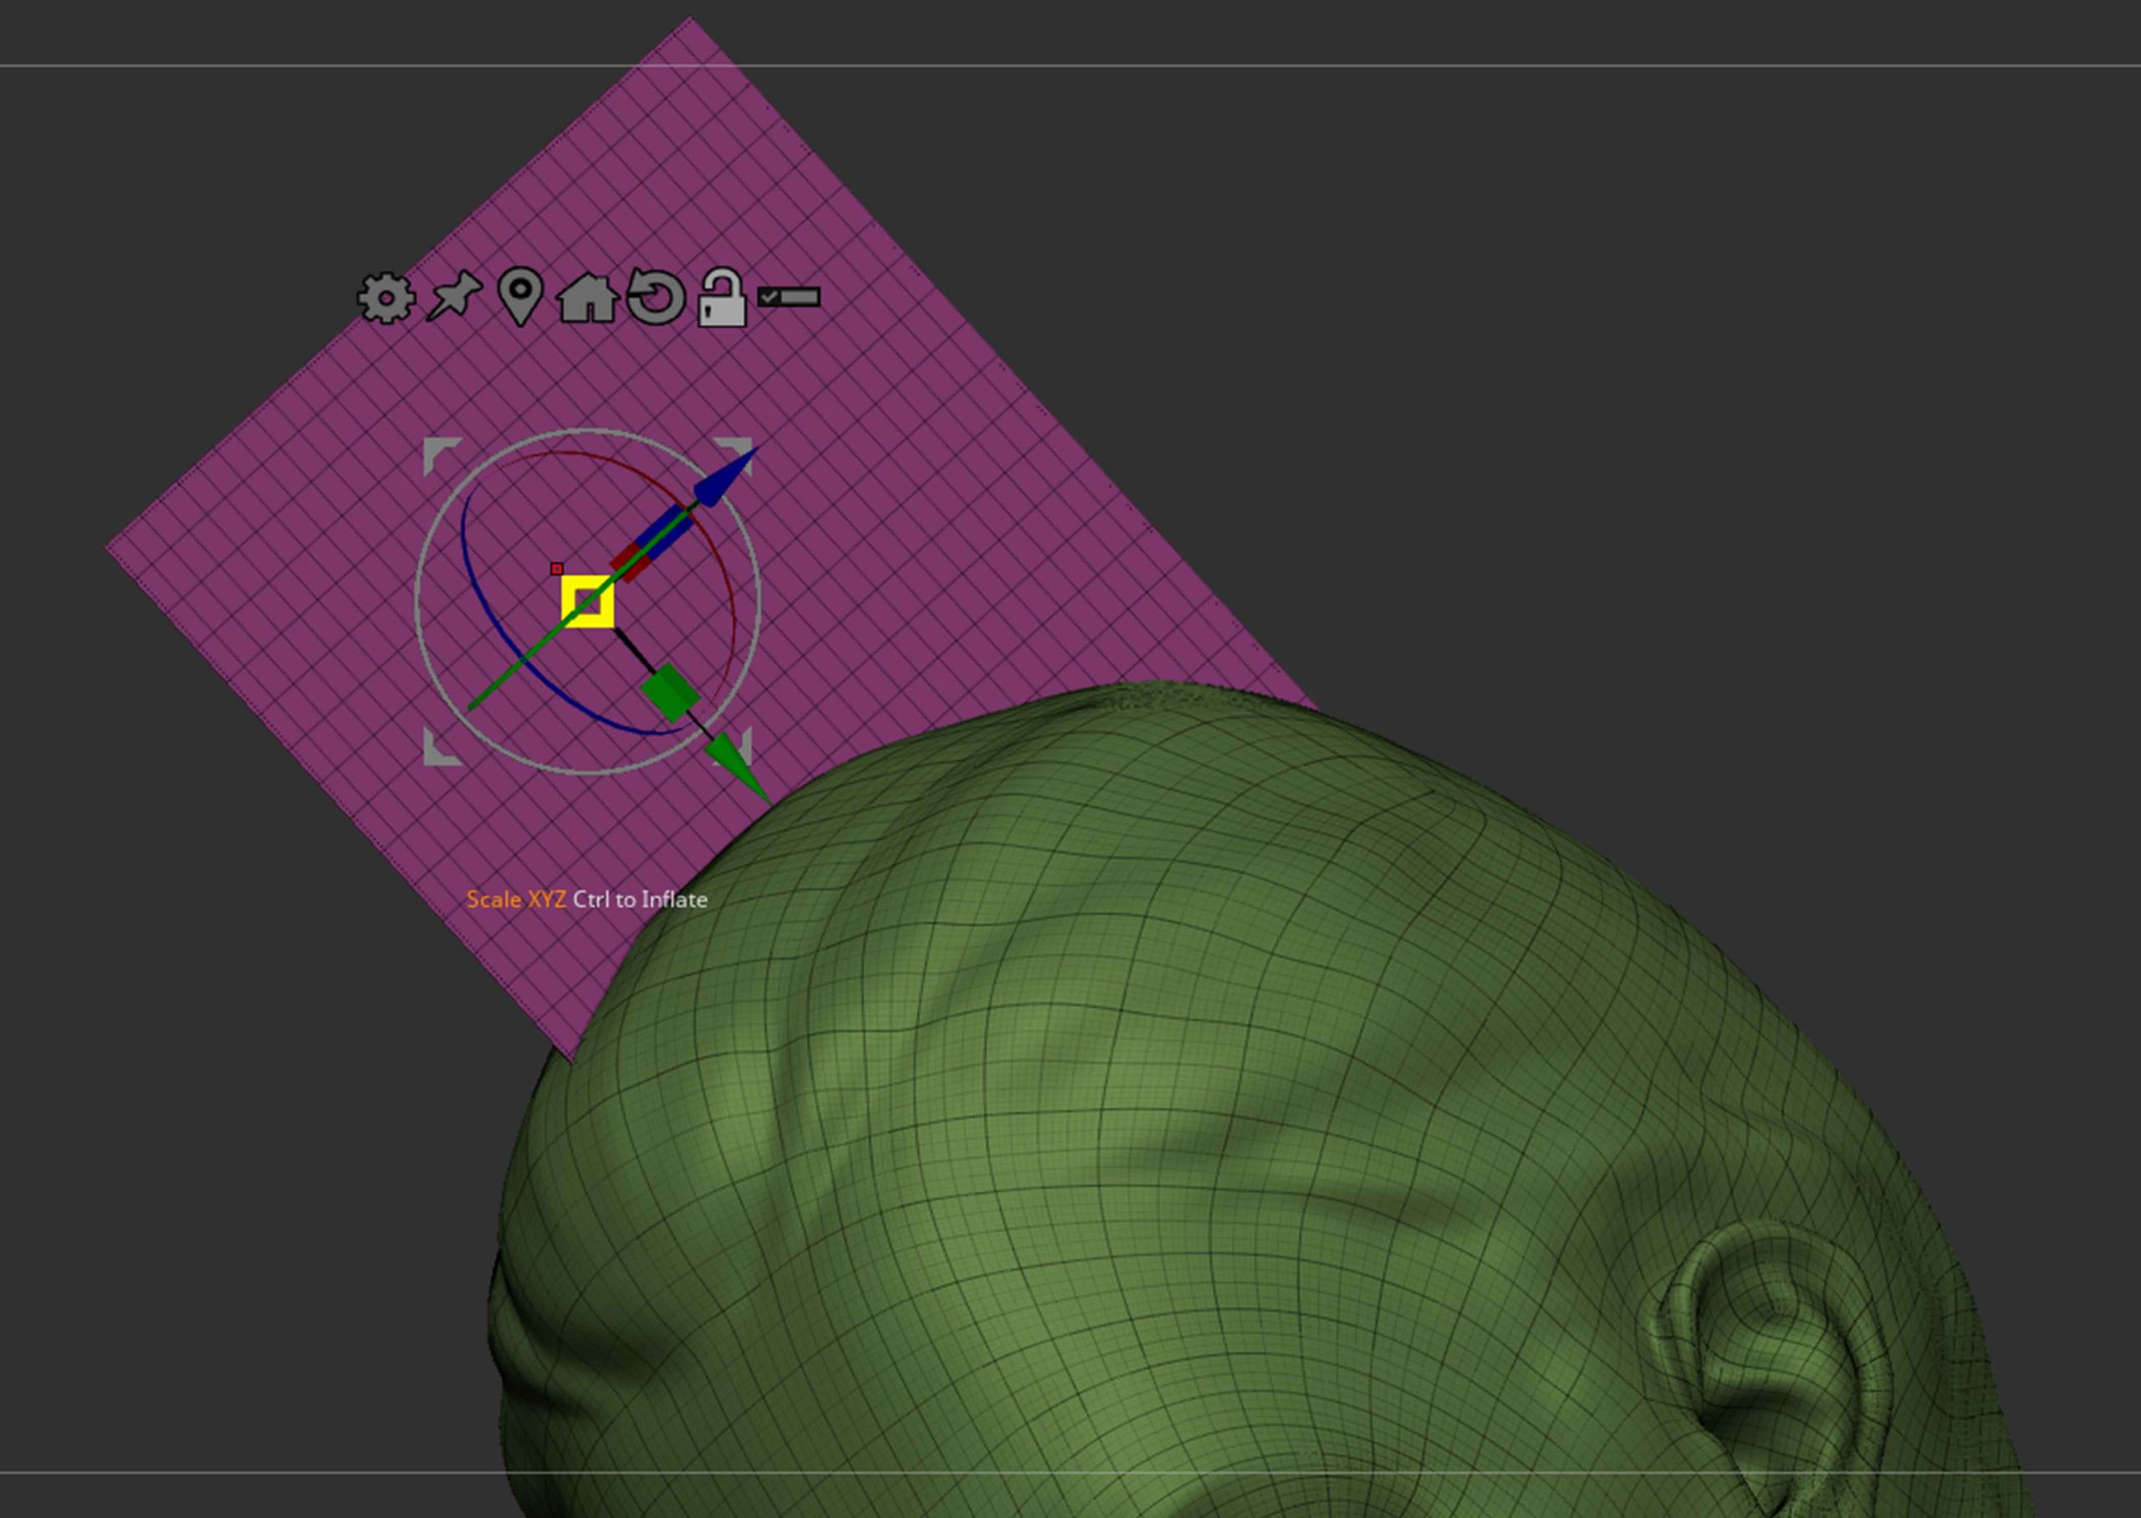
Task: Click the gray outer view rotation ring
Action: pyautogui.click(x=416, y=602)
